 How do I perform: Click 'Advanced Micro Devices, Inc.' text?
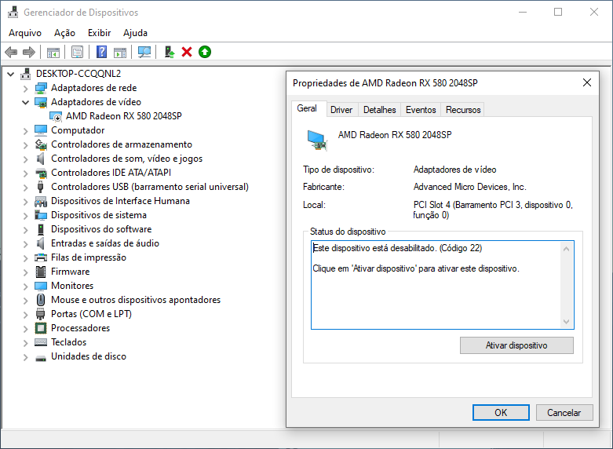pyautogui.click(x=470, y=187)
